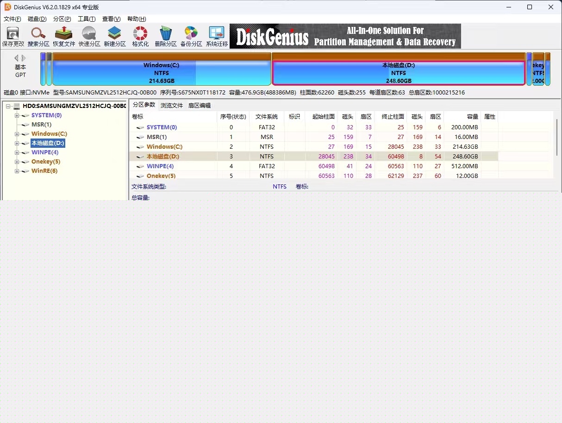Sort by the 起始柱面 column header

point(321,117)
